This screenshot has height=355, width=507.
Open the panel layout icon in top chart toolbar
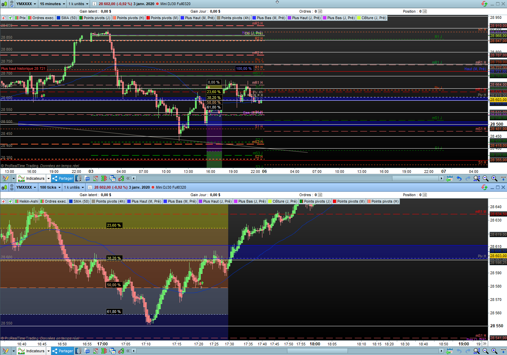pos(79,178)
